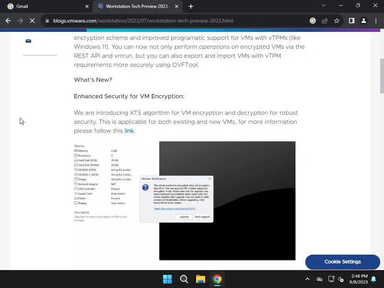Click 'What's New?' heading text
This screenshot has width=384, height=288.
point(93,80)
